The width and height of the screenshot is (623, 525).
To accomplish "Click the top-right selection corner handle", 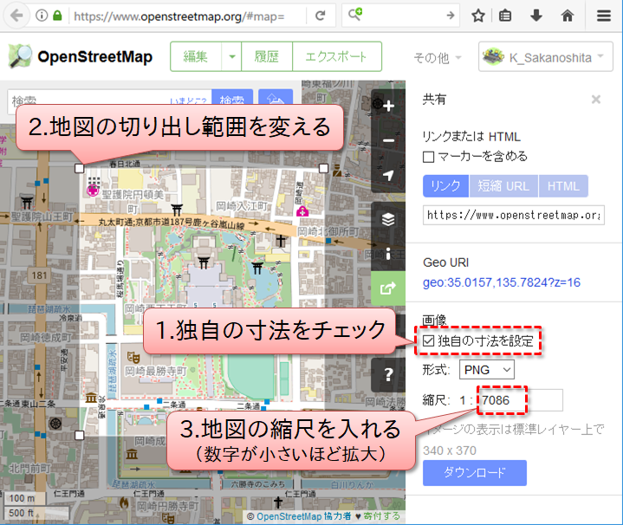I will click(x=323, y=168).
